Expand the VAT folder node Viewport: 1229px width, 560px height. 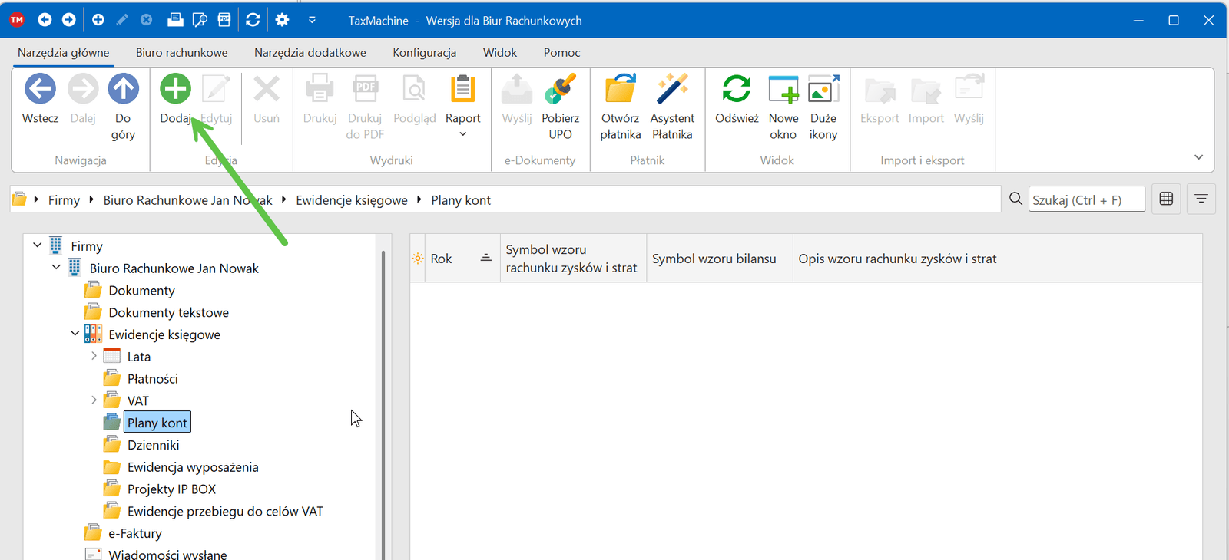[94, 400]
